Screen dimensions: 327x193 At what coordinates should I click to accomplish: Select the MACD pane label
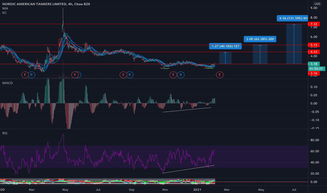pos(7,83)
